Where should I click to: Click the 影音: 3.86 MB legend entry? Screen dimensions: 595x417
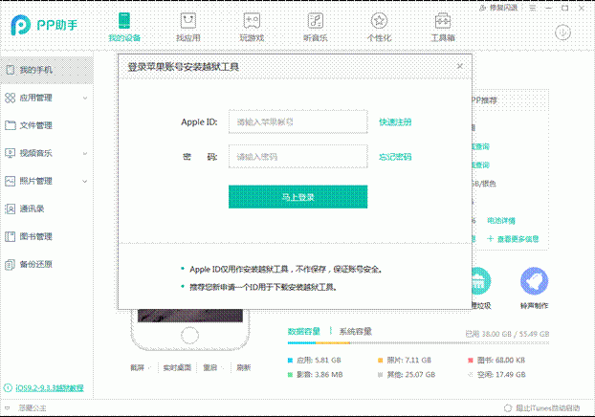pos(315,375)
